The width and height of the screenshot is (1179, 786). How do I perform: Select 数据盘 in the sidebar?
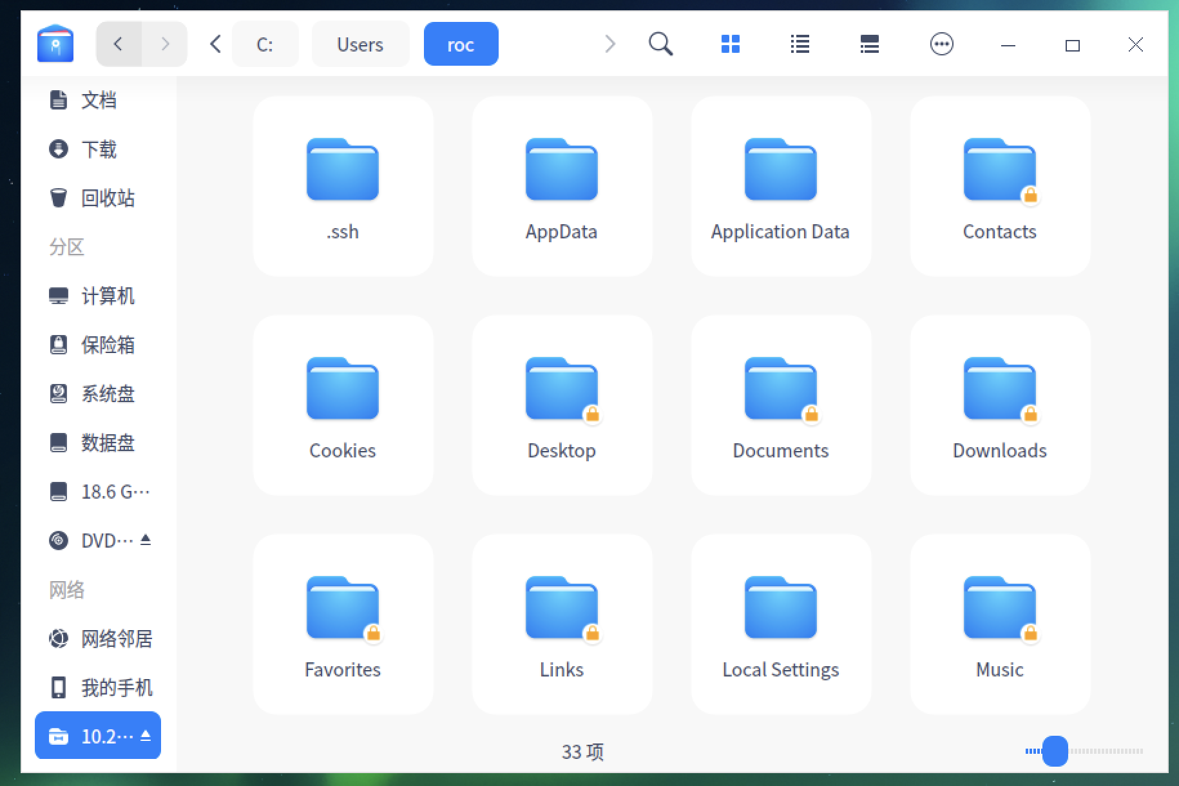coord(98,443)
